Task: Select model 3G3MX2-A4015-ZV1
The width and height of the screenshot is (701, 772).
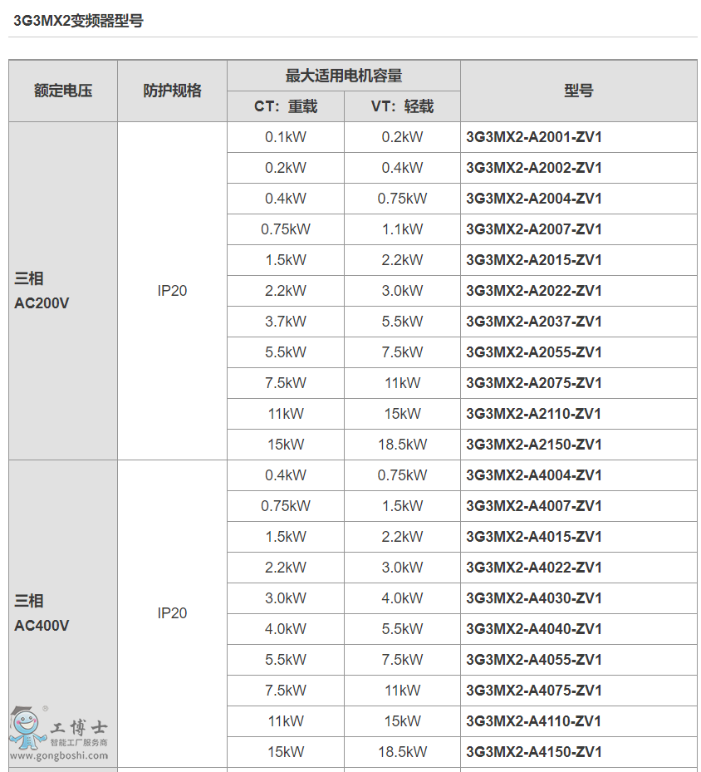Action: point(534,537)
